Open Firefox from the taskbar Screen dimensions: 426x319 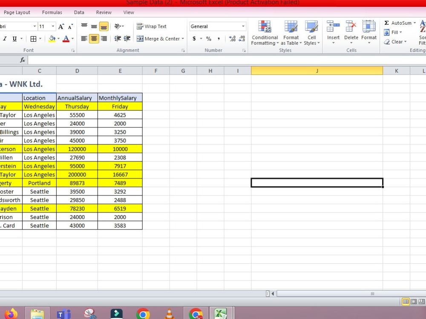[x=11, y=314]
